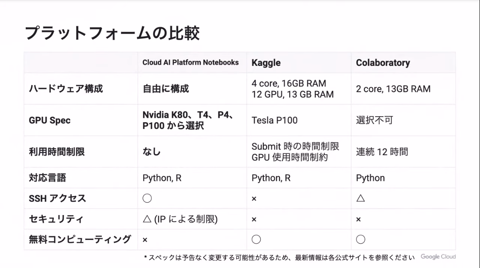Click the × mark in Kaggle's SSH アクセス cell
Image resolution: width=480 pixels, height=268 pixels.
pyautogui.click(x=254, y=199)
